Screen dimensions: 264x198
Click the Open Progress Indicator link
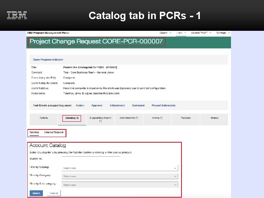pyautogui.click(x=48, y=60)
